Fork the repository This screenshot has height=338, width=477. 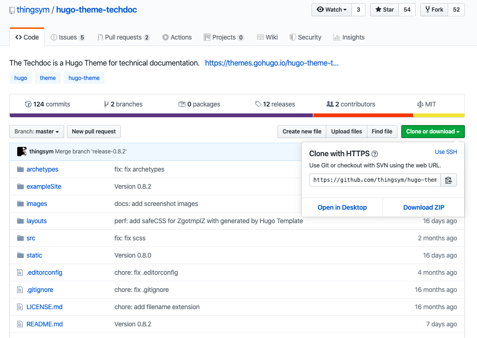[434, 10]
